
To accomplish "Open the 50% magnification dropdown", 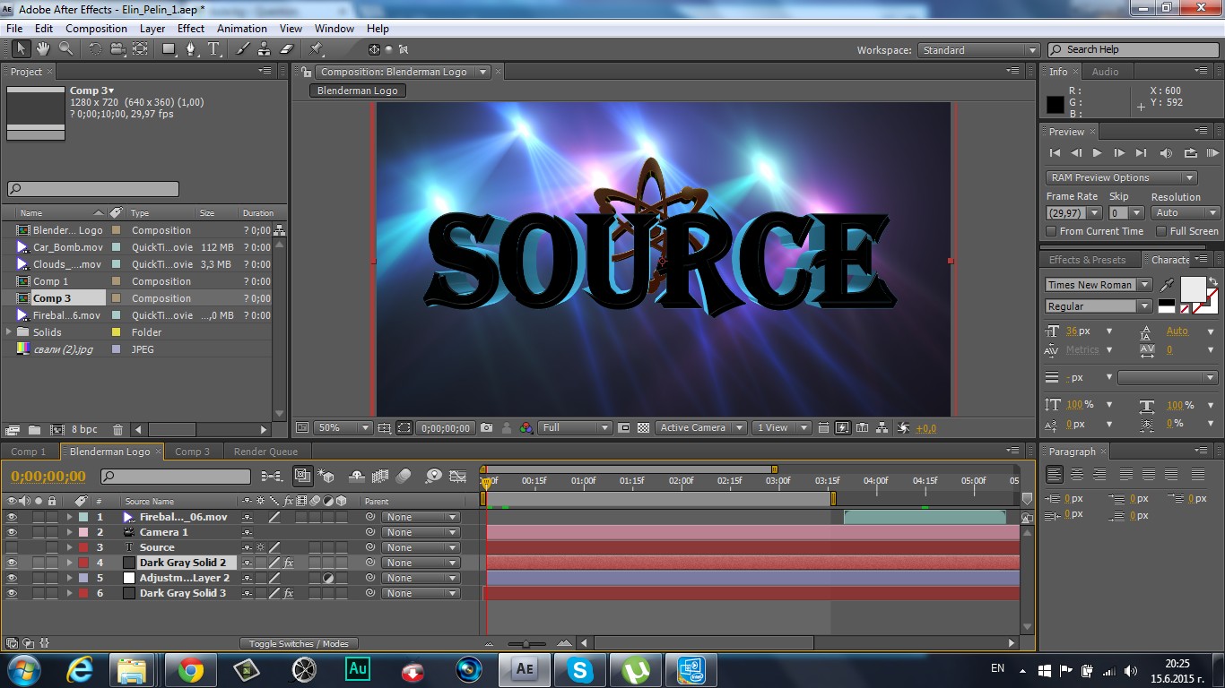I will 341,428.
